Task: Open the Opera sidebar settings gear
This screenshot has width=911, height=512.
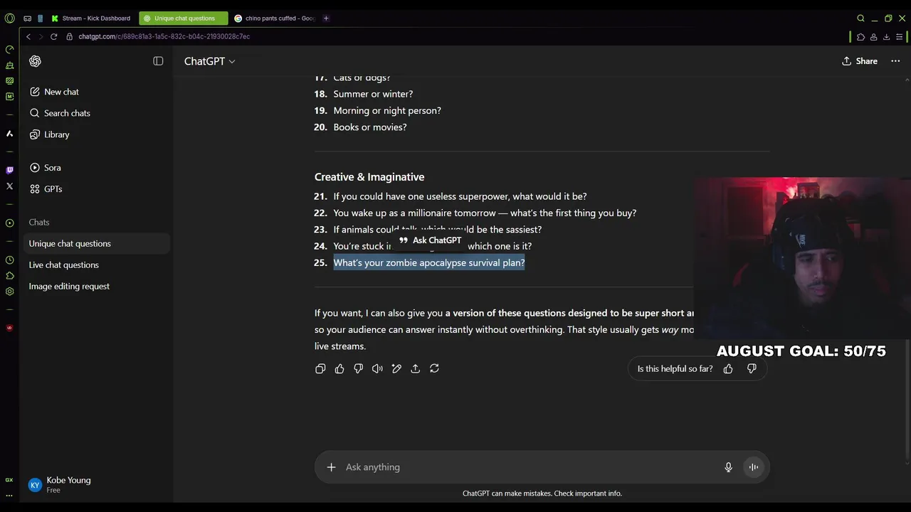Action: pos(9,291)
